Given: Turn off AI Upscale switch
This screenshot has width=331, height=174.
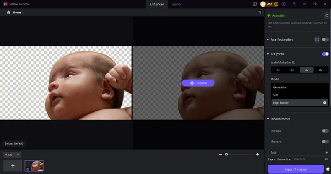Looking at the screenshot, I should [x=325, y=54].
